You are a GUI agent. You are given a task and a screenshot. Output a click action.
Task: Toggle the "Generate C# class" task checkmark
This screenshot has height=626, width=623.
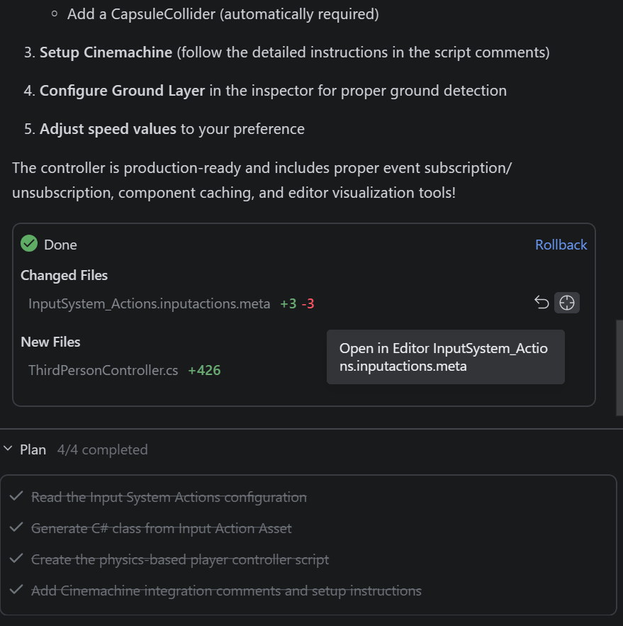point(16,528)
